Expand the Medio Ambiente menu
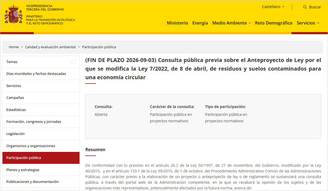This screenshot has width=328, height=191. (x=232, y=23)
